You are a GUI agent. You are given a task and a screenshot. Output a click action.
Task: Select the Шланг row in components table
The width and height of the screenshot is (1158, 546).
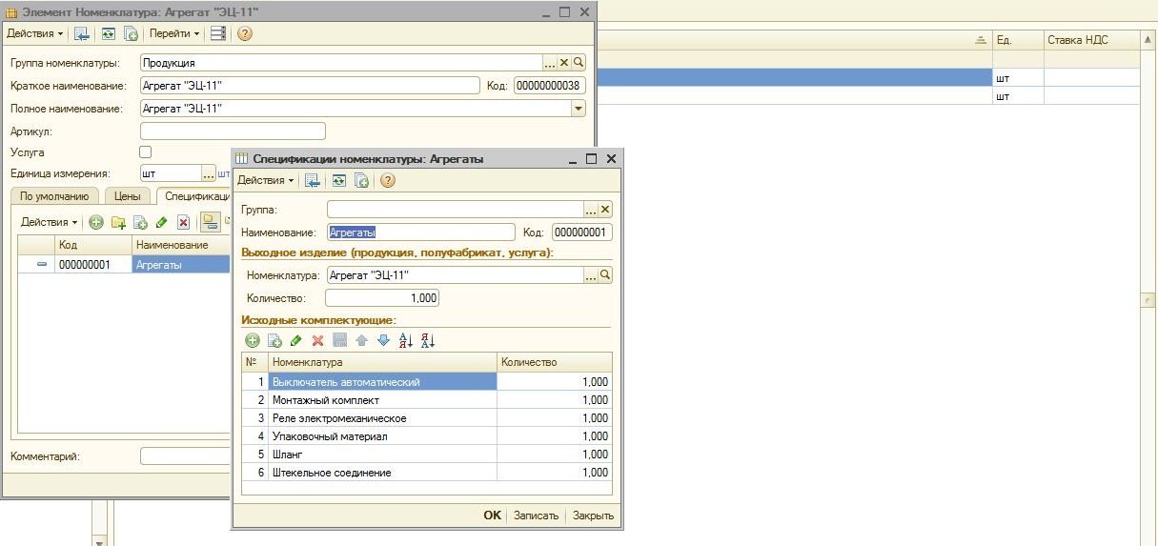pyautogui.click(x=383, y=455)
